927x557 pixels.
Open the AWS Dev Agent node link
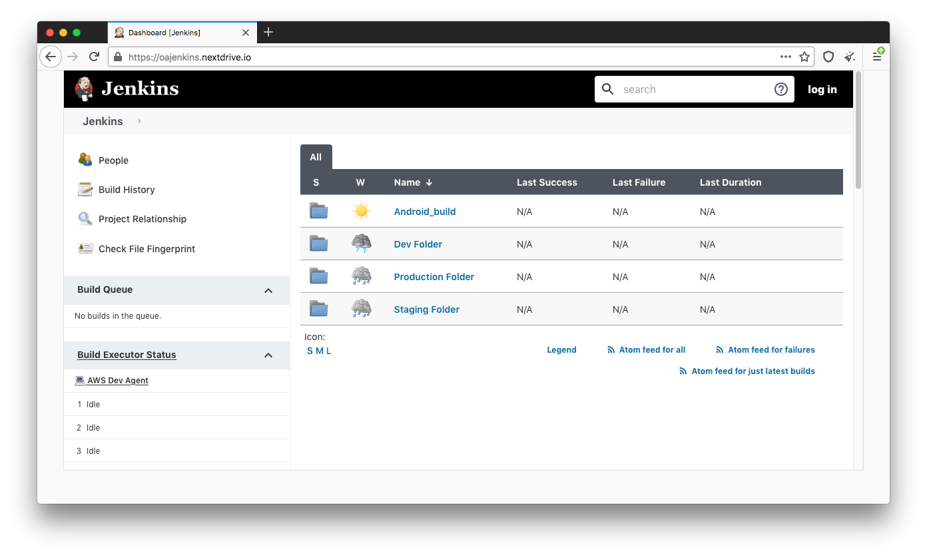coord(118,381)
